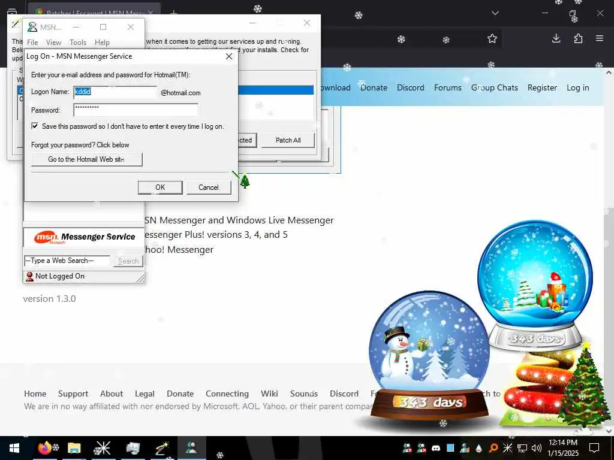
Task: Open the footer Connecting link
Action: click(x=227, y=394)
